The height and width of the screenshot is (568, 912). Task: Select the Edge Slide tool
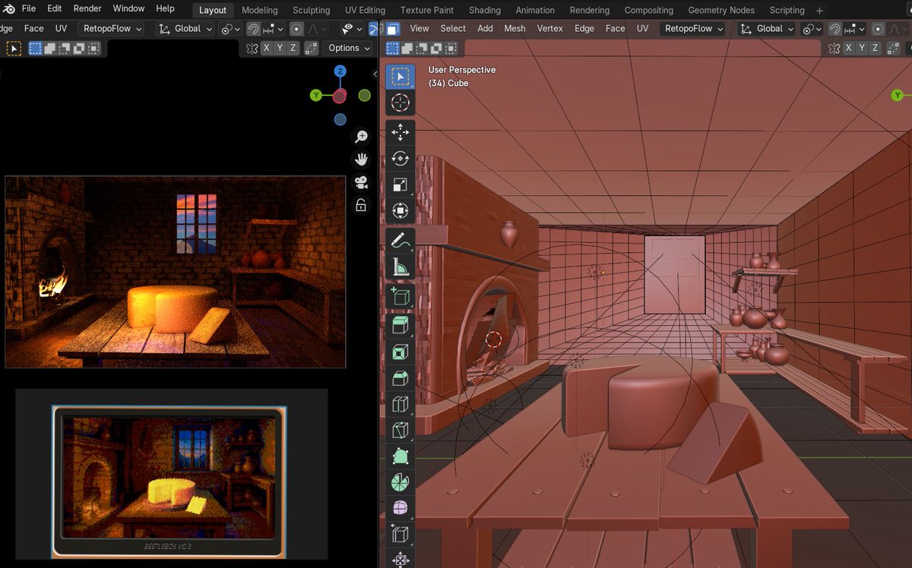tap(401, 533)
